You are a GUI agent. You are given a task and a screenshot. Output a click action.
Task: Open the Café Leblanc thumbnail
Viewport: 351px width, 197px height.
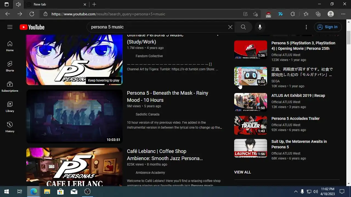pos(74,167)
